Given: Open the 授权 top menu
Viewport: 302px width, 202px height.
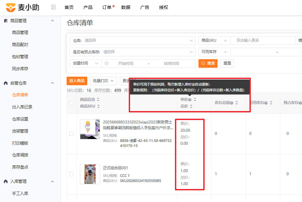Looking at the screenshot, I should click(x=163, y=7).
